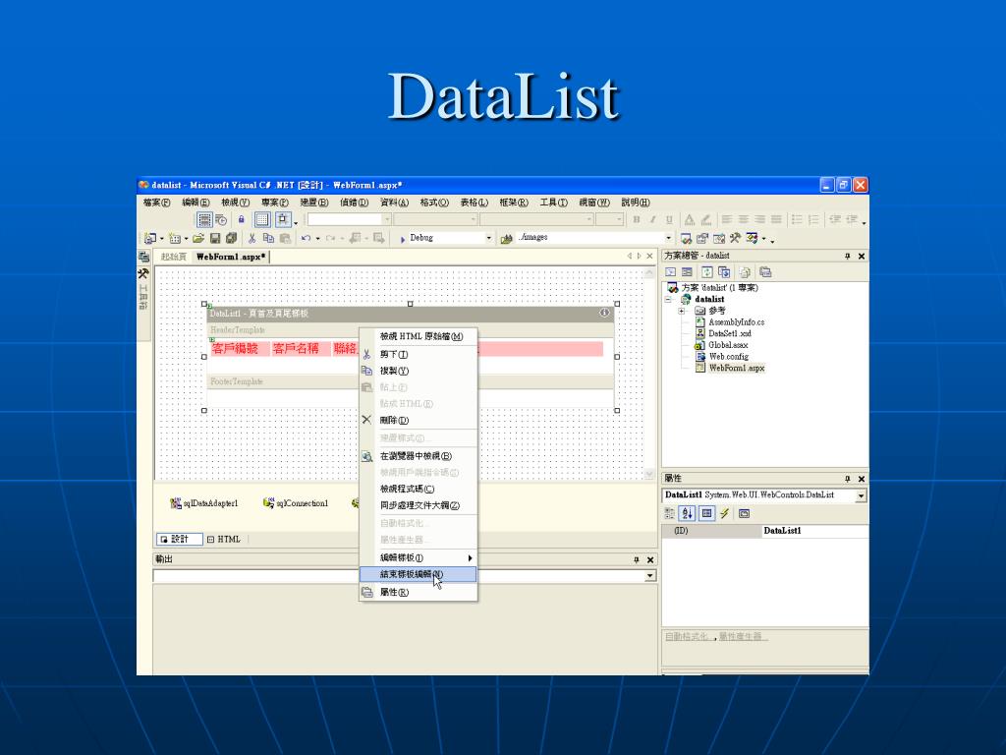This screenshot has height=755, width=1006.
Task: Click the (ID) property value DataList1
Action: [814, 531]
